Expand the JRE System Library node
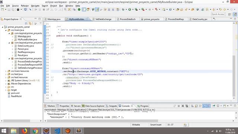238x134 pixels. coord(6,80)
